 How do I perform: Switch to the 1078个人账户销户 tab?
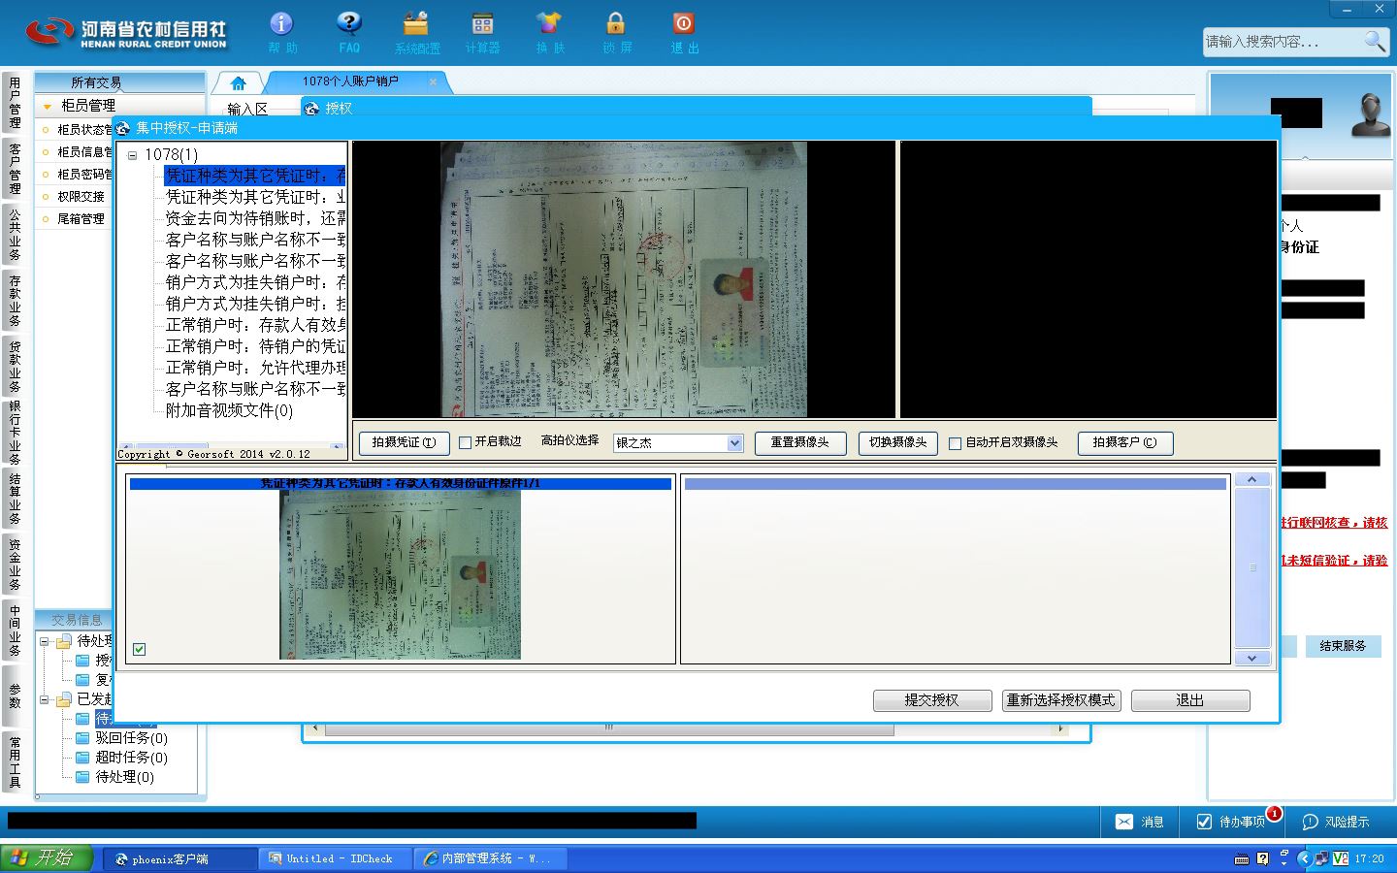coord(350,81)
